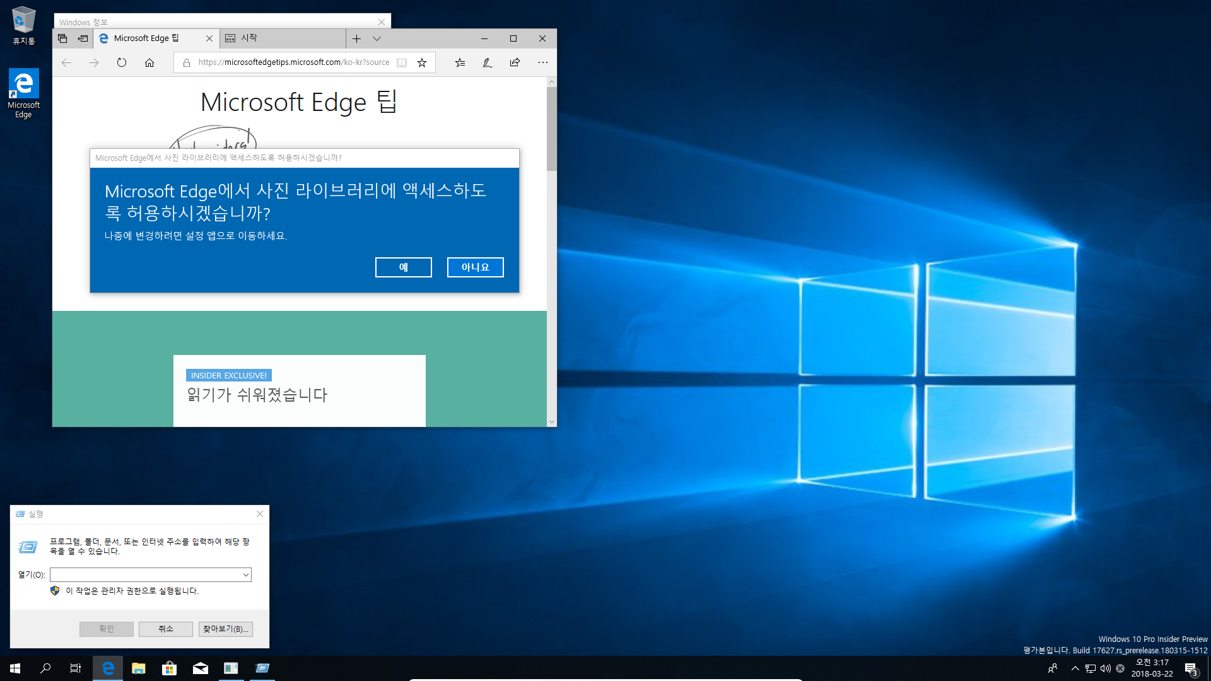This screenshot has width=1211, height=681.
Task: Click the Run dialog taskbar icon
Action: (262, 668)
